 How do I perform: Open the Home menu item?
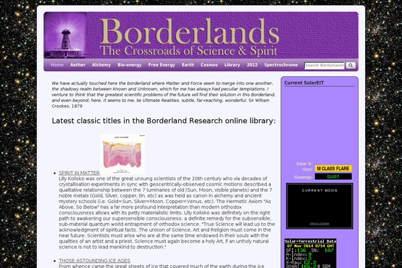(x=57, y=65)
